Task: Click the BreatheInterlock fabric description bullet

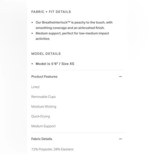Action: point(74,25)
